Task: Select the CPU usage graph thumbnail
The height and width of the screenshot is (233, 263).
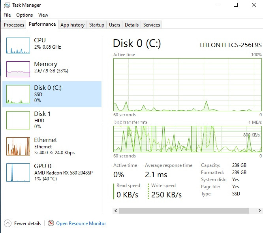Action: 18,45
